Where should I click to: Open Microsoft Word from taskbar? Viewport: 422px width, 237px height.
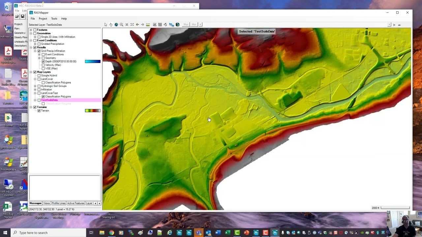pyautogui.click(x=218, y=233)
